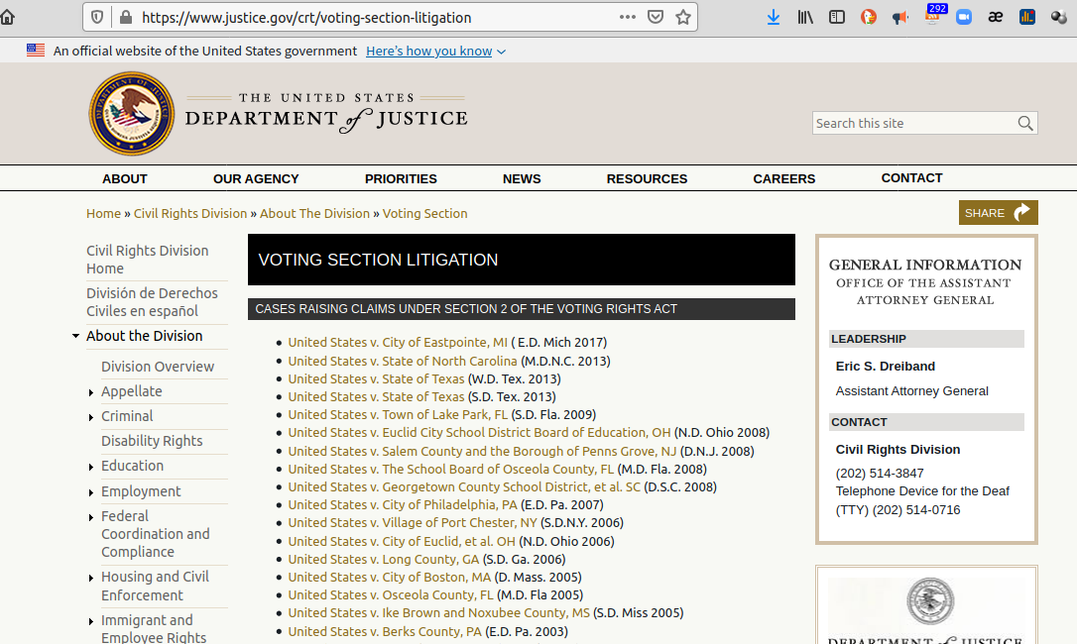This screenshot has width=1077, height=644.
Task: Expand the Employment sidebar arrow
Action: 90,492
